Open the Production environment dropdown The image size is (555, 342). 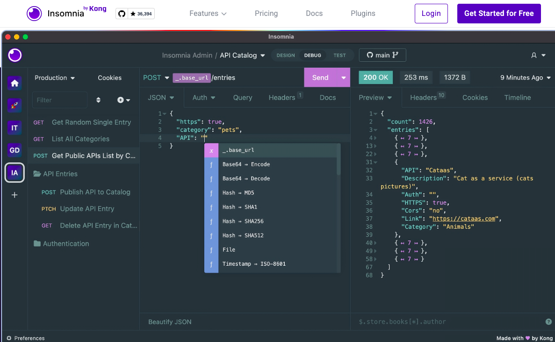(x=54, y=78)
